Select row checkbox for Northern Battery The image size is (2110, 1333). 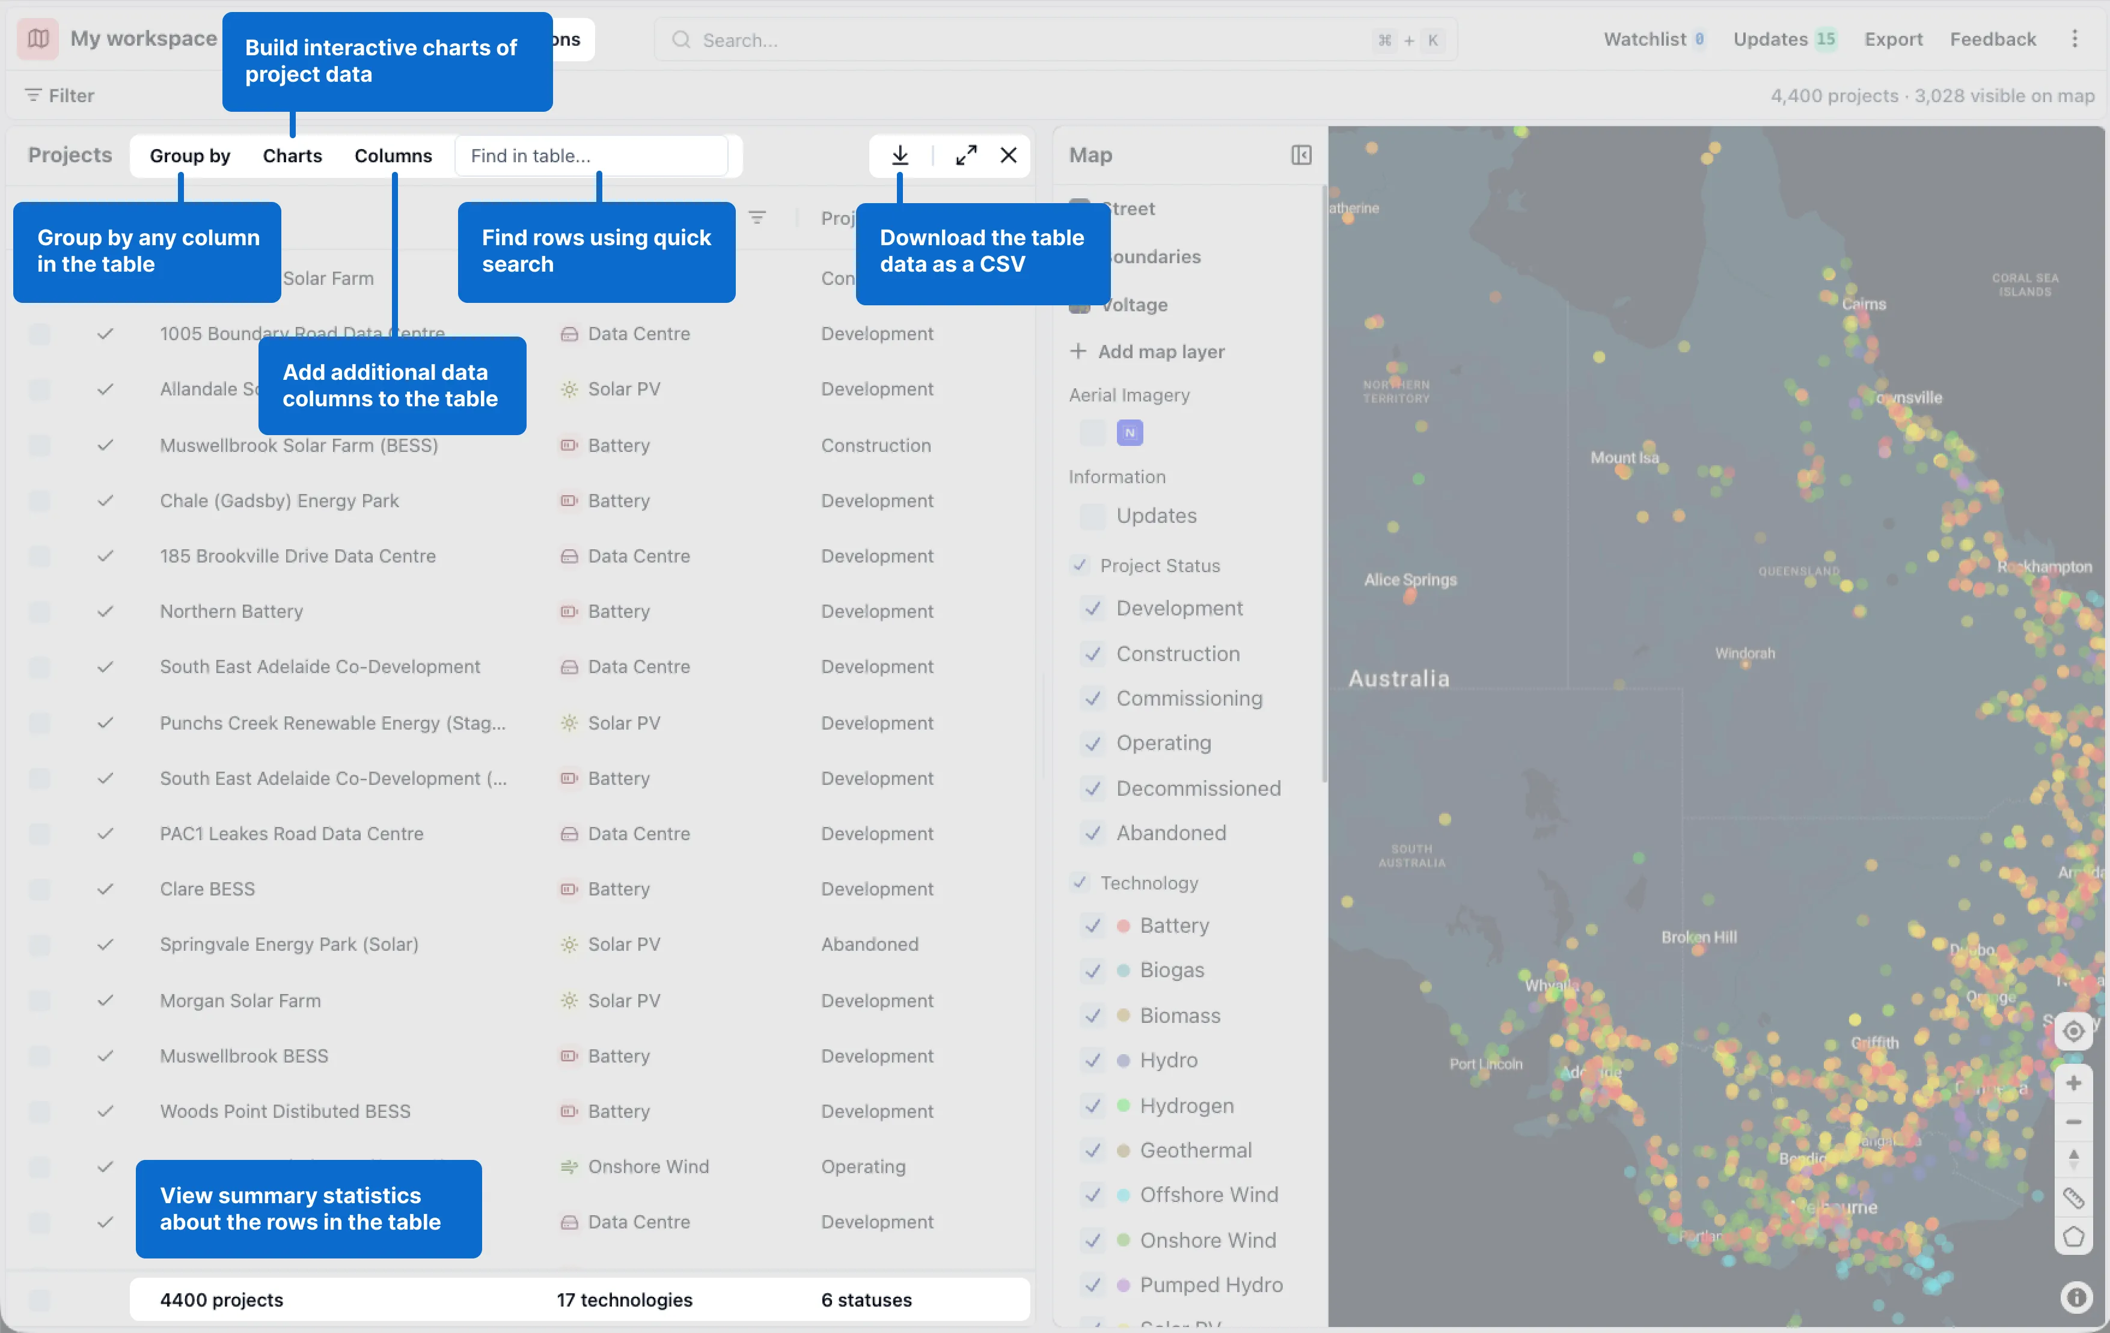pyautogui.click(x=40, y=611)
